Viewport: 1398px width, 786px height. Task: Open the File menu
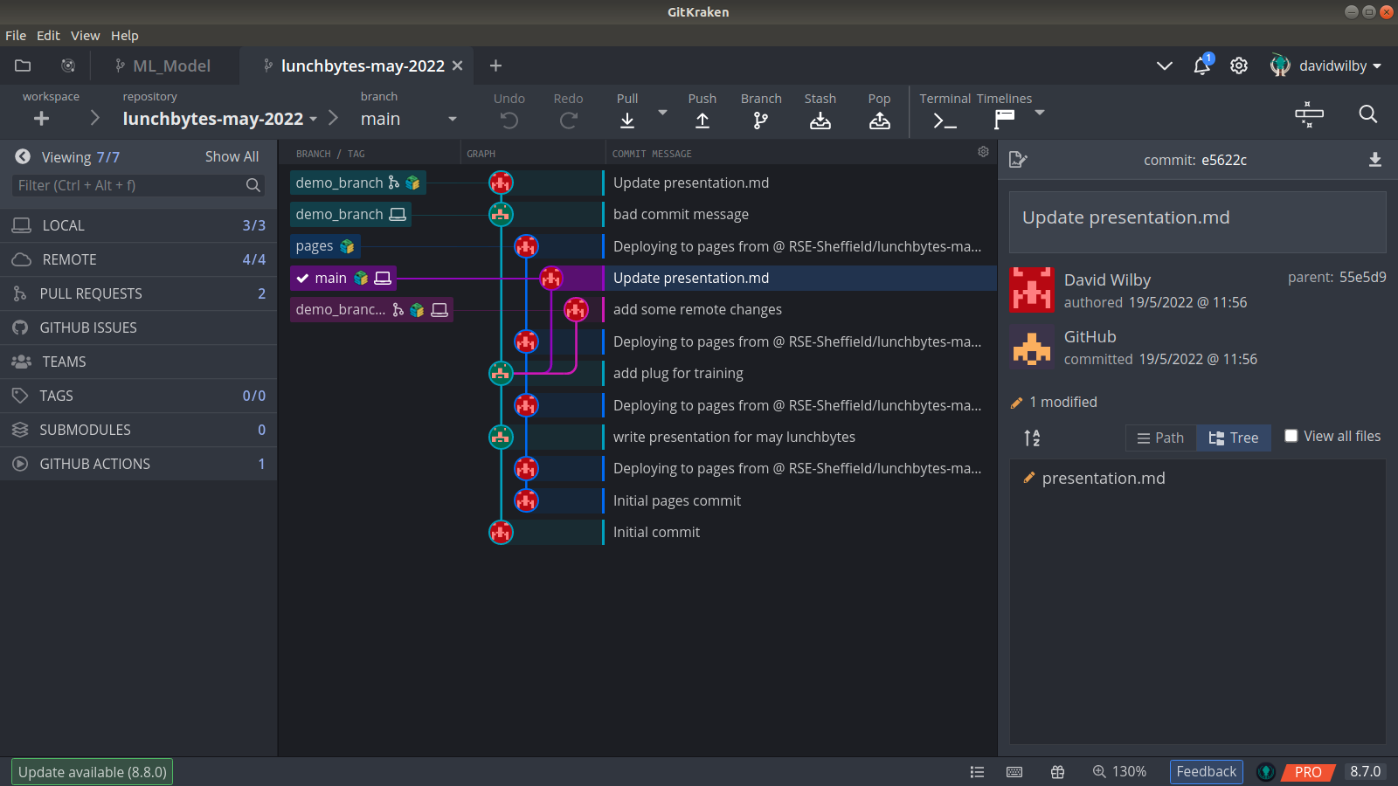coord(16,36)
